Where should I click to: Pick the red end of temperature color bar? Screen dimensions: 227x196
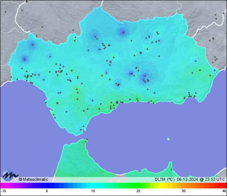[x=224, y=185]
